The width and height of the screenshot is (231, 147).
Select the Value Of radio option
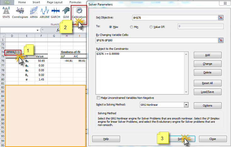tap(151, 27)
